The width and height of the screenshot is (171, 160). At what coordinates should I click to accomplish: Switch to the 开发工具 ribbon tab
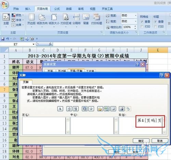107,9
